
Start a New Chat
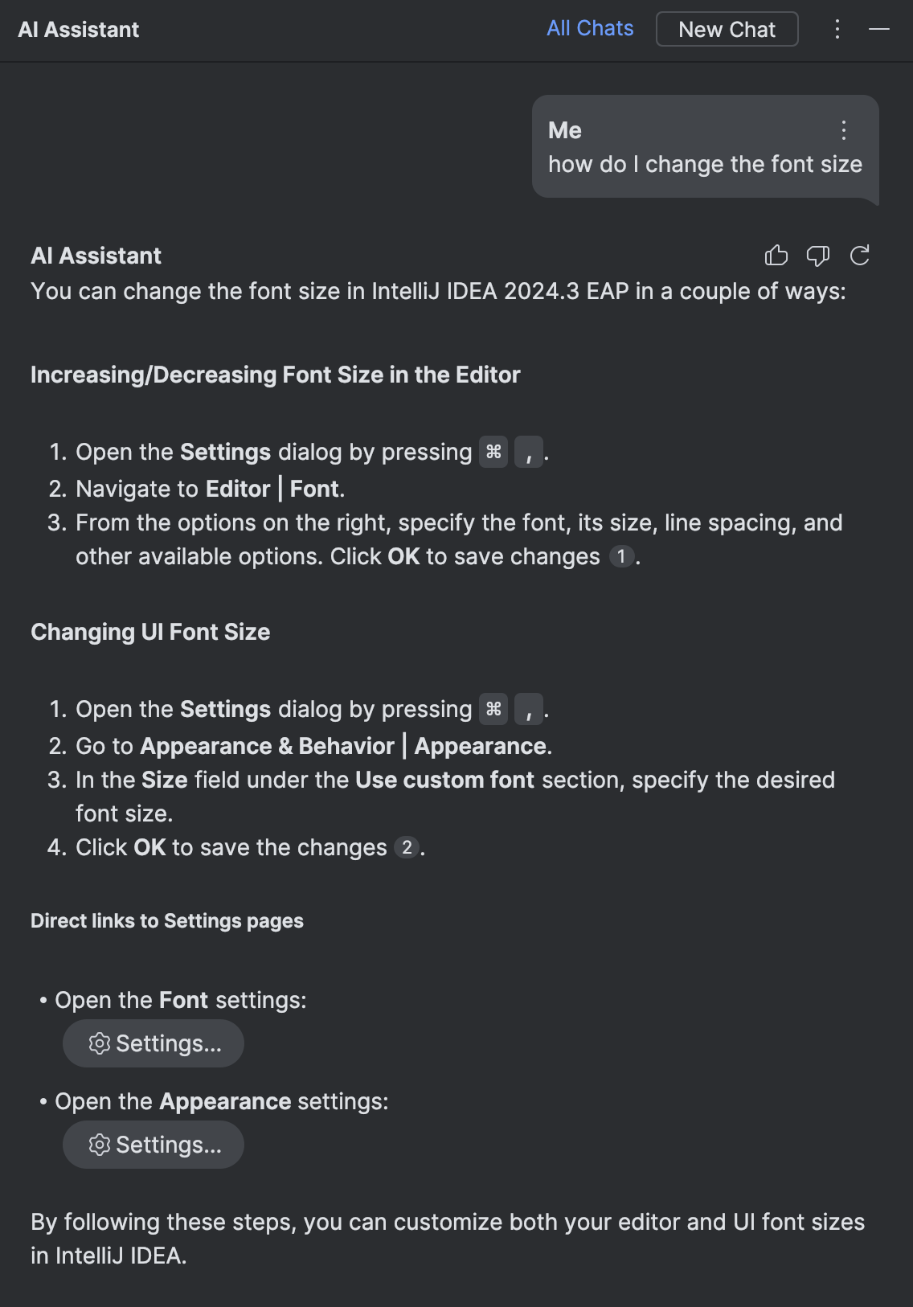pyautogui.click(x=727, y=29)
